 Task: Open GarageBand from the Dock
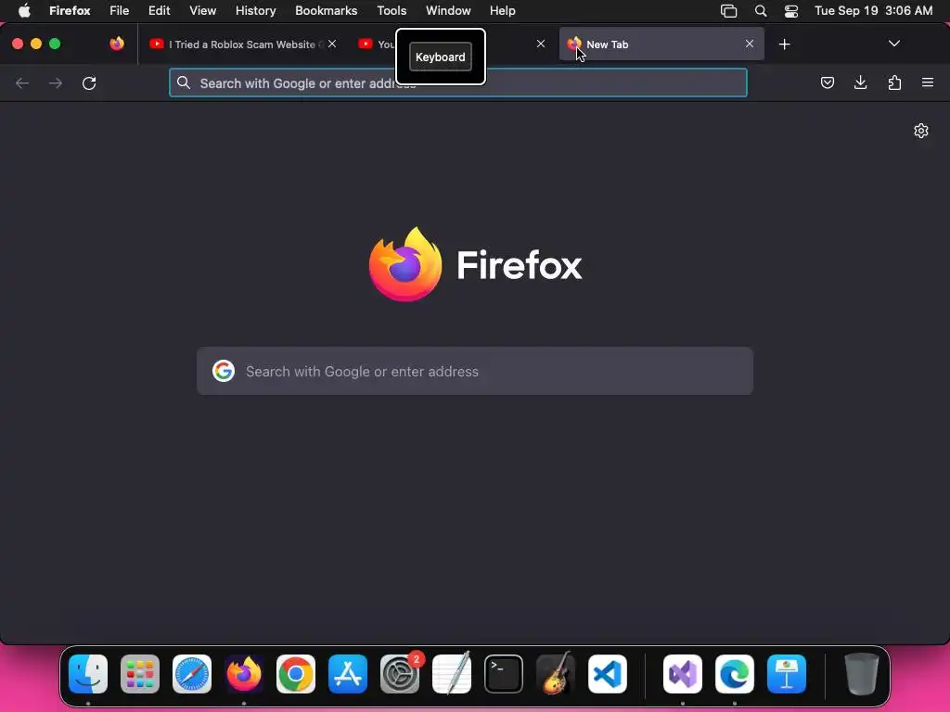coord(556,674)
